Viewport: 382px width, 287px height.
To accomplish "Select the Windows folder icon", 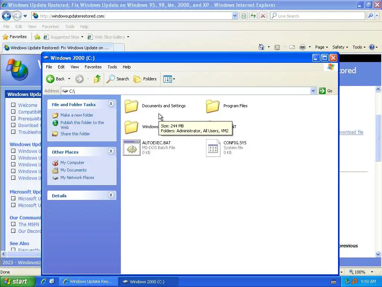I will [x=131, y=127].
